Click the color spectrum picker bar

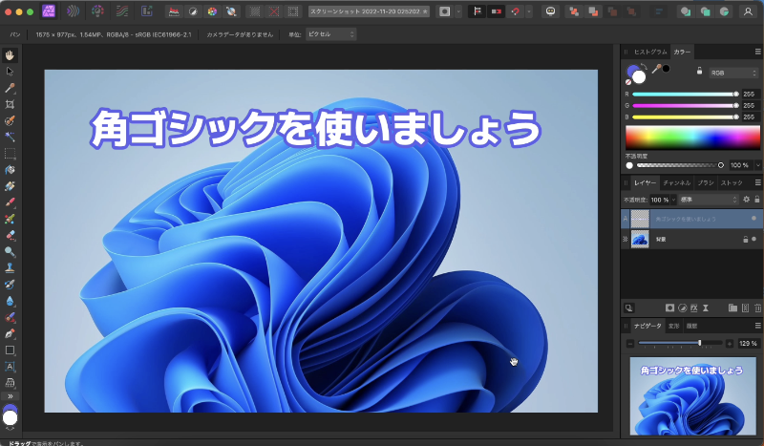(x=692, y=138)
